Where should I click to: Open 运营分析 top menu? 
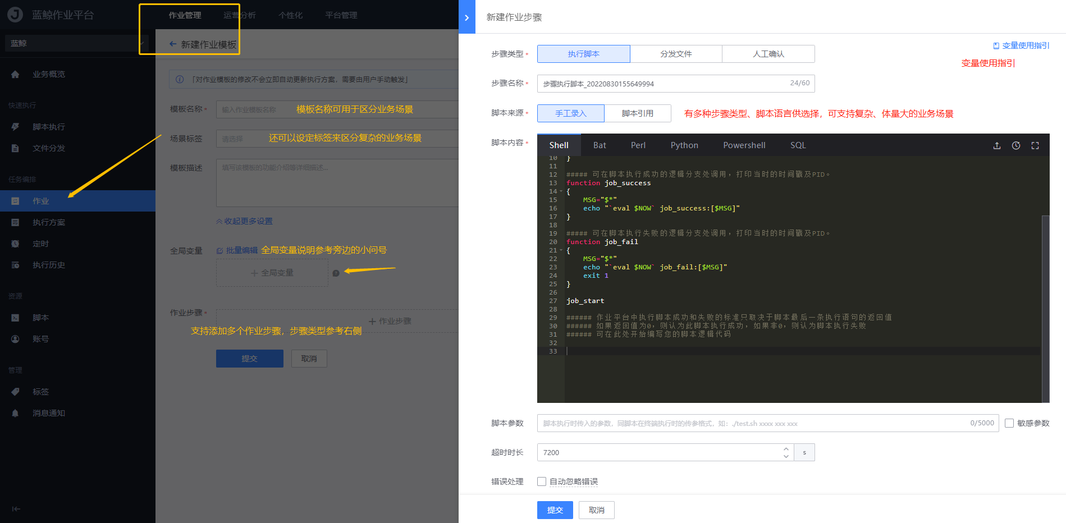(239, 15)
